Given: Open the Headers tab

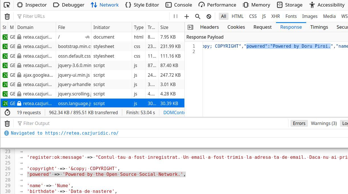Looking at the screenshot, I should point(209,27).
